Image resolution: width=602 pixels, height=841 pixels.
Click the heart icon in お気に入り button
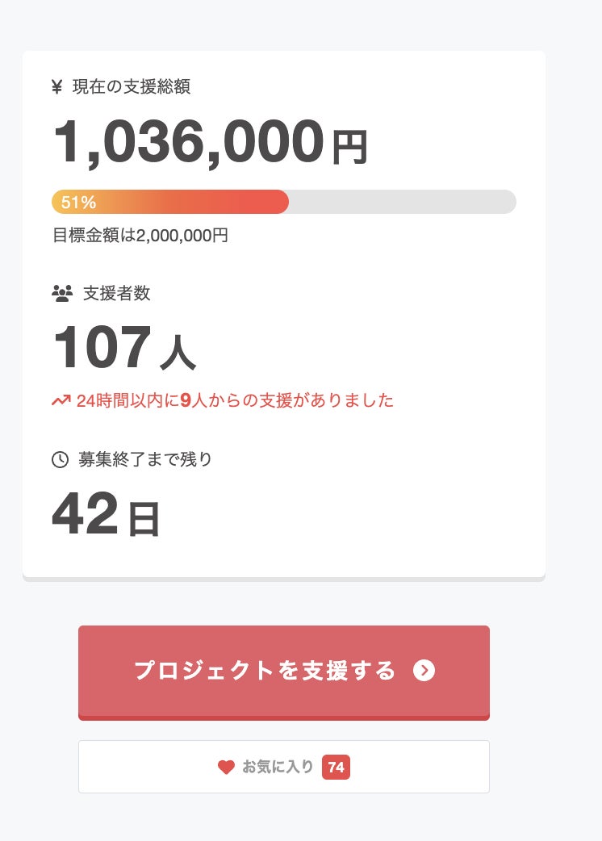(x=226, y=768)
